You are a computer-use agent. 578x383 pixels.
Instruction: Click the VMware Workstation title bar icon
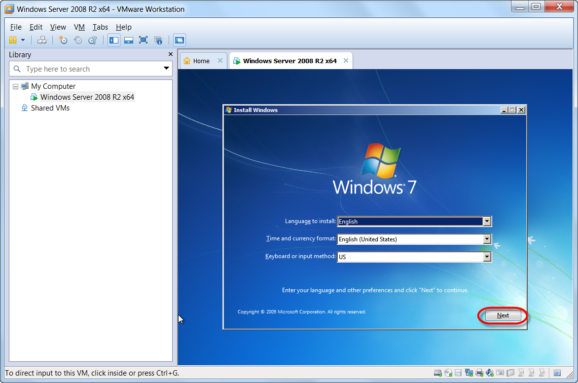pyautogui.click(x=9, y=9)
